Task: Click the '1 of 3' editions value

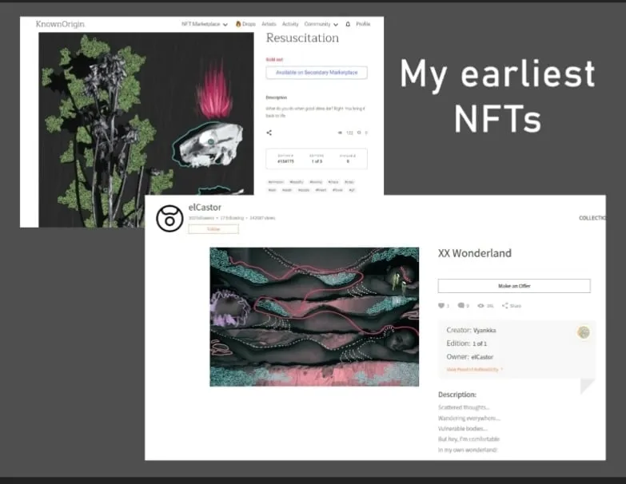Action: coord(317,161)
